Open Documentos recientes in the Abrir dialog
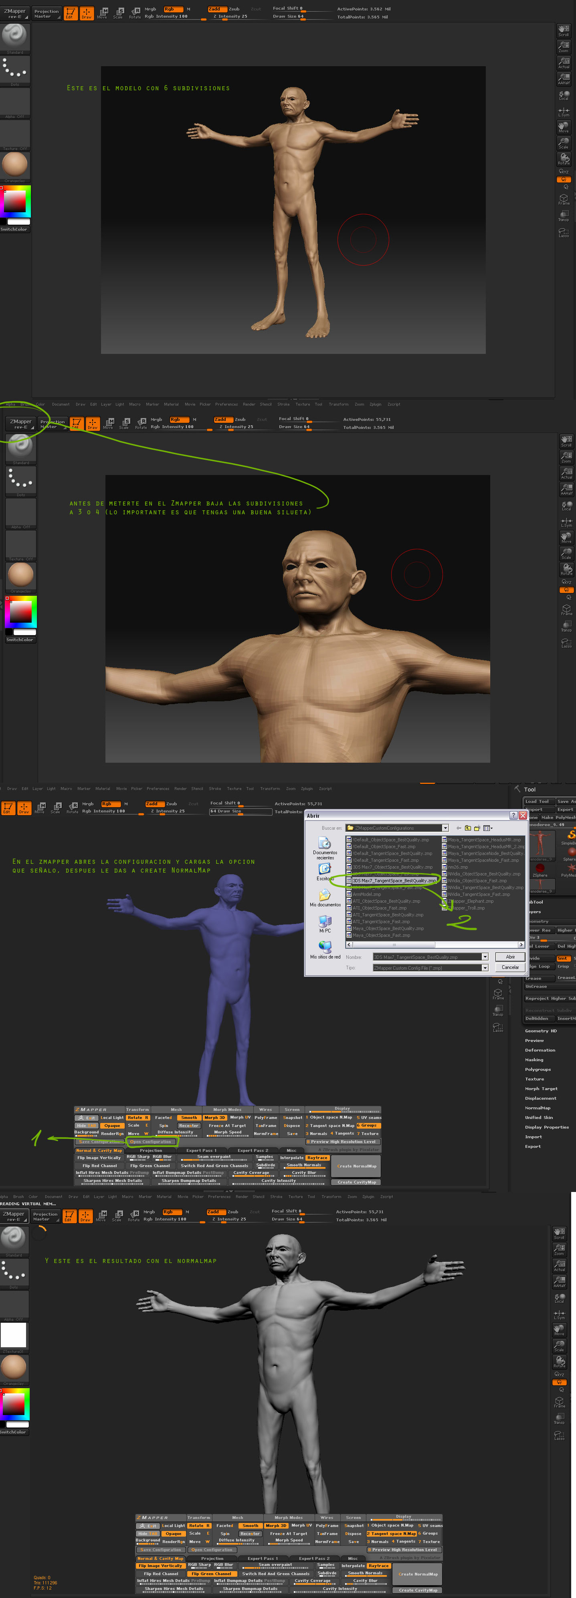 [325, 848]
